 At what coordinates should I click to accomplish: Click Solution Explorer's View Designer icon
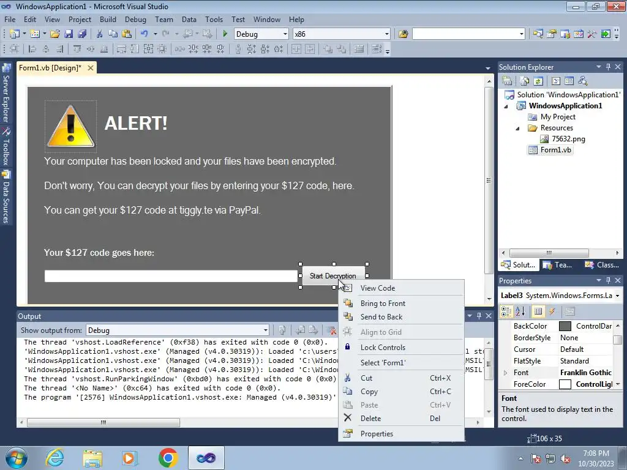[x=569, y=81]
